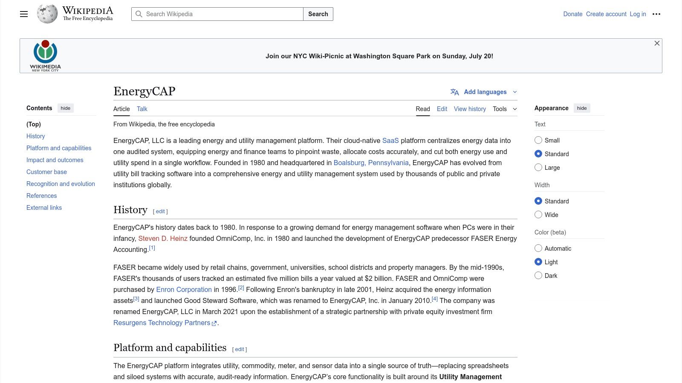This screenshot has width=682, height=383.
Task: Switch to the Article tab
Action: [x=121, y=109]
